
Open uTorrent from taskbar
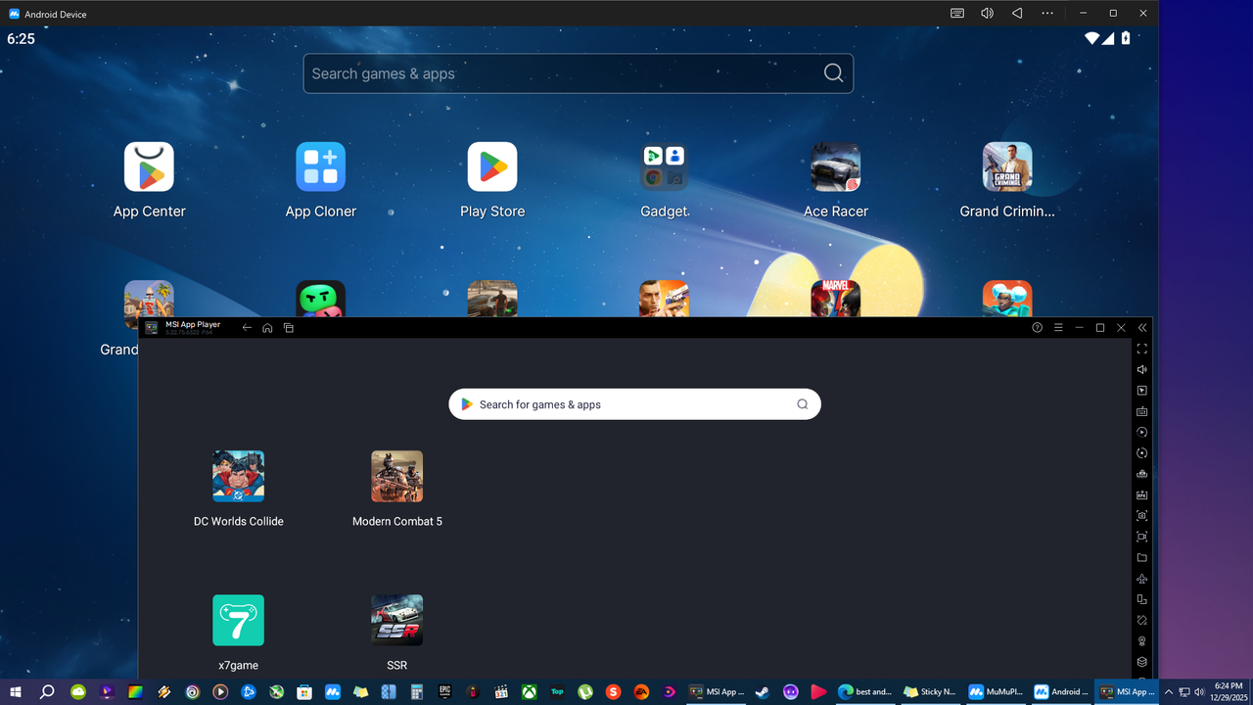tap(585, 692)
